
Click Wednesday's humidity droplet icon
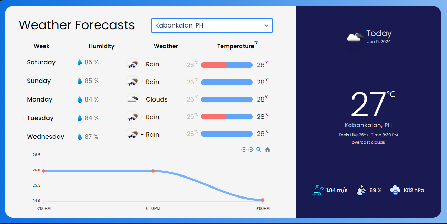(80, 137)
